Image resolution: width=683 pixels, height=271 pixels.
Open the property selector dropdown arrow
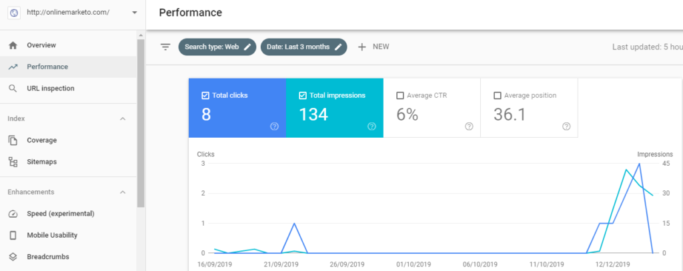[x=134, y=13]
